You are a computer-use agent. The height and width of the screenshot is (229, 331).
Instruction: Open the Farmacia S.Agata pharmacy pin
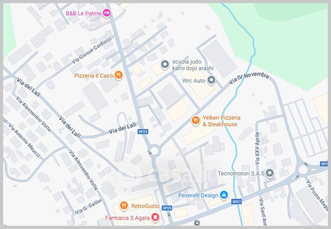click(x=156, y=217)
